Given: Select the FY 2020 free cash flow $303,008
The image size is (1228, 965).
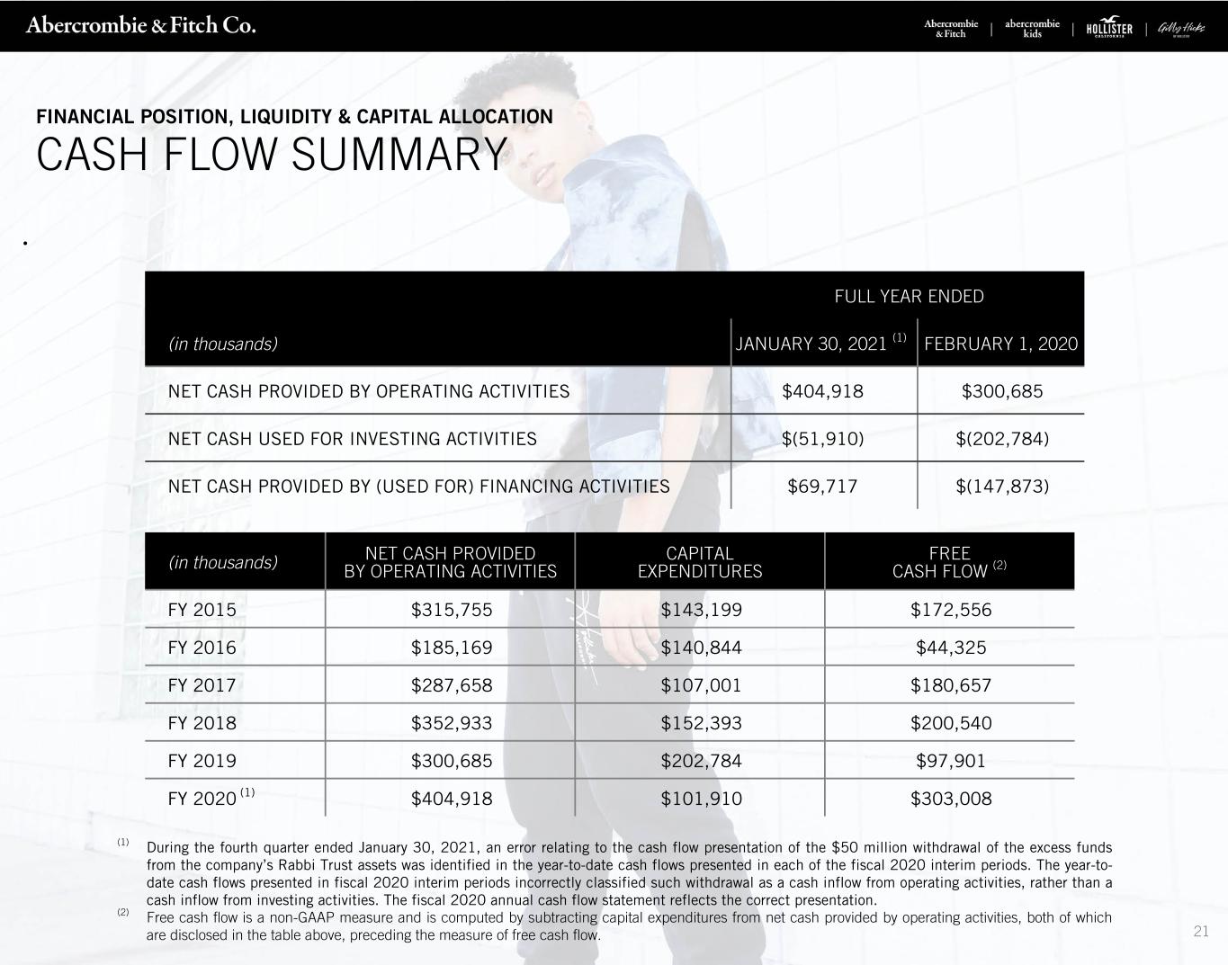Looking at the screenshot, I should click(x=951, y=799).
